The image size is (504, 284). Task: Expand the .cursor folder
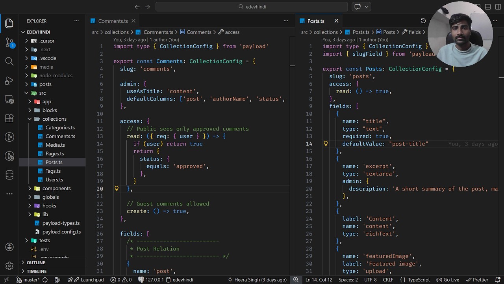(x=26, y=41)
